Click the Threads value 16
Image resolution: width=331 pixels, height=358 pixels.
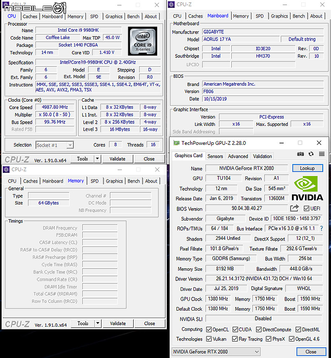tap(153, 144)
